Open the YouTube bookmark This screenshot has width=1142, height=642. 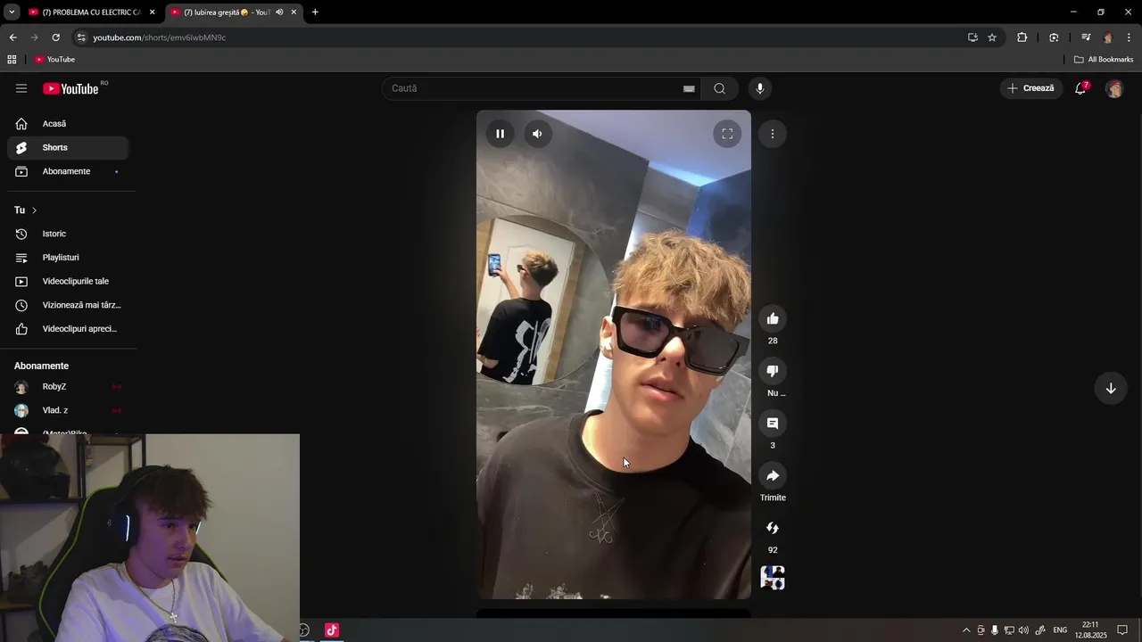(x=54, y=60)
